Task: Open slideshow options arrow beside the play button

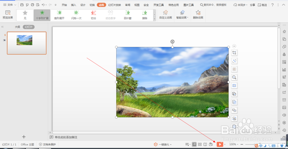Action: [225, 145]
